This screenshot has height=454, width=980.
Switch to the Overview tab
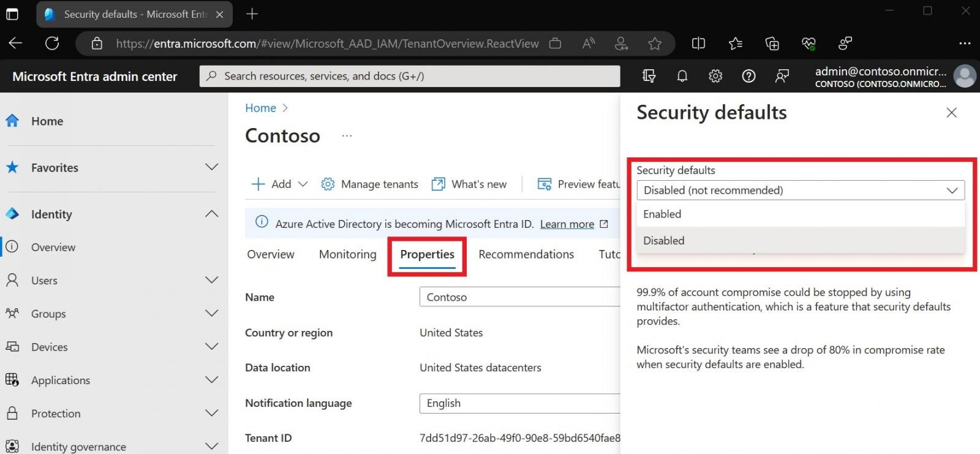click(x=271, y=254)
